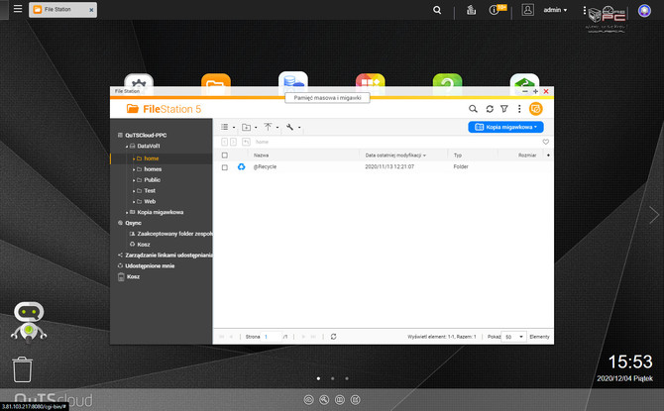Refresh list using bottom pager refresh icon

(333, 337)
